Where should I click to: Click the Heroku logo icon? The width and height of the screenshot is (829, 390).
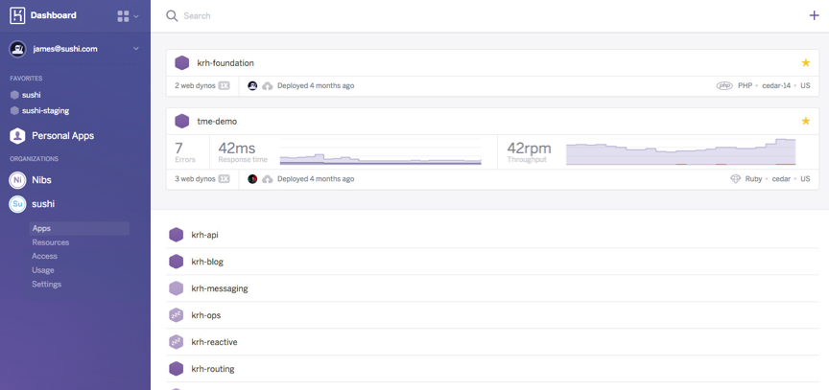point(17,16)
